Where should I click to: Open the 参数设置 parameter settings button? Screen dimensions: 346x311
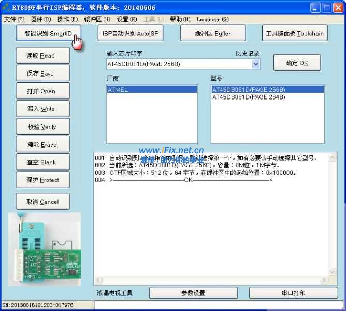coord(193,293)
